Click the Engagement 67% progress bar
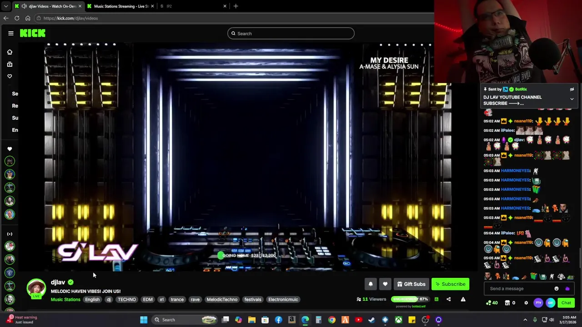This screenshot has width=582, height=327. 410,299
